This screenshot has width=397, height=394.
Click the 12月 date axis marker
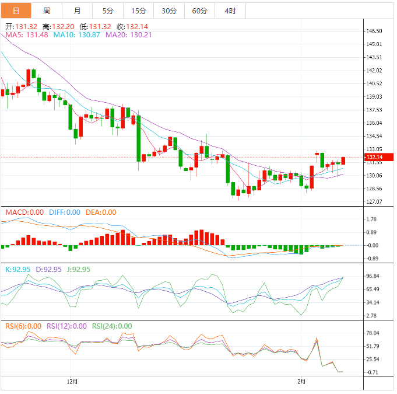72,382
